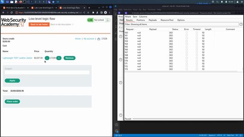Open the browser extensions puzzle icon
Screen dimensions: 244x137
pyautogui.click(x=93, y=13)
